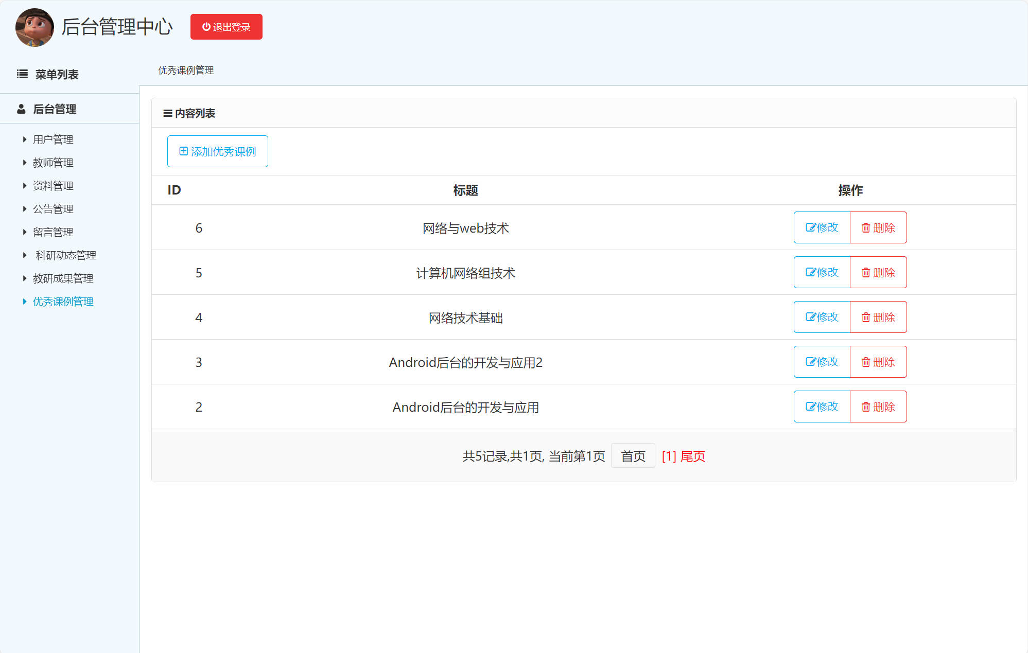Click the trash icon to delete 计算机网络组技术
This screenshot has width=1028, height=653.
[866, 272]
